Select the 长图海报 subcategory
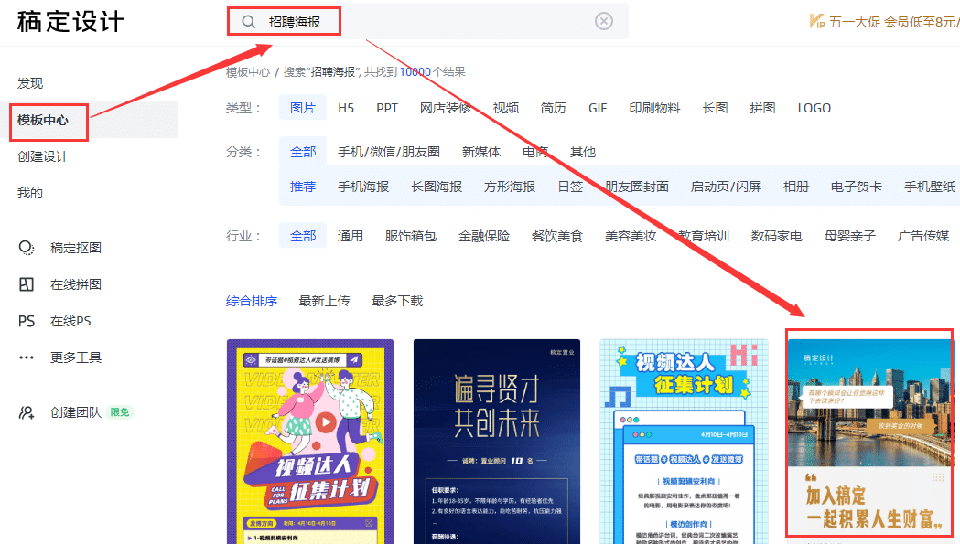The width and height of the screenshot is (960, 544). click(x=437, y=187)
